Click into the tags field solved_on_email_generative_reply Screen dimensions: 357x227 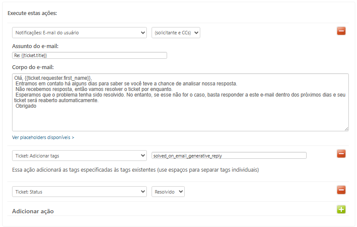point(229,155)
